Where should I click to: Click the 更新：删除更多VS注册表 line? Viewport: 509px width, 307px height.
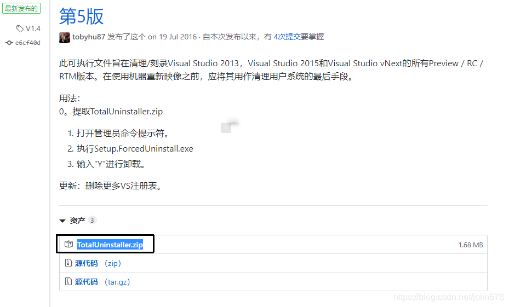(x=110, y=186)
